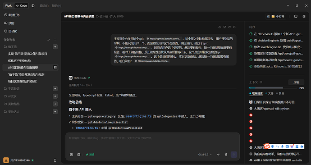The image size is (311, 165).
Task: Switch to Code mode
Action: coord(22,6)
